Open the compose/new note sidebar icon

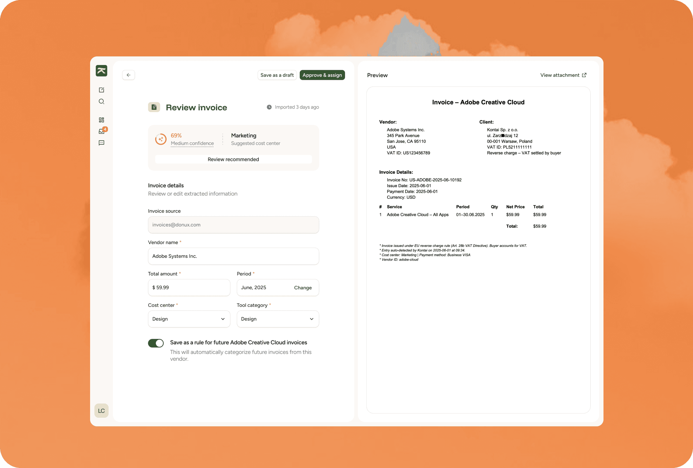[x=101, y=90]
